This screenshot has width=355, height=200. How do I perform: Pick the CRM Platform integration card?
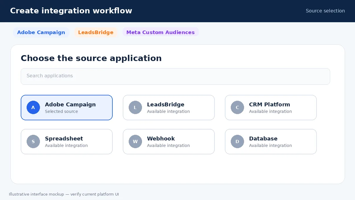pos(271,108)
